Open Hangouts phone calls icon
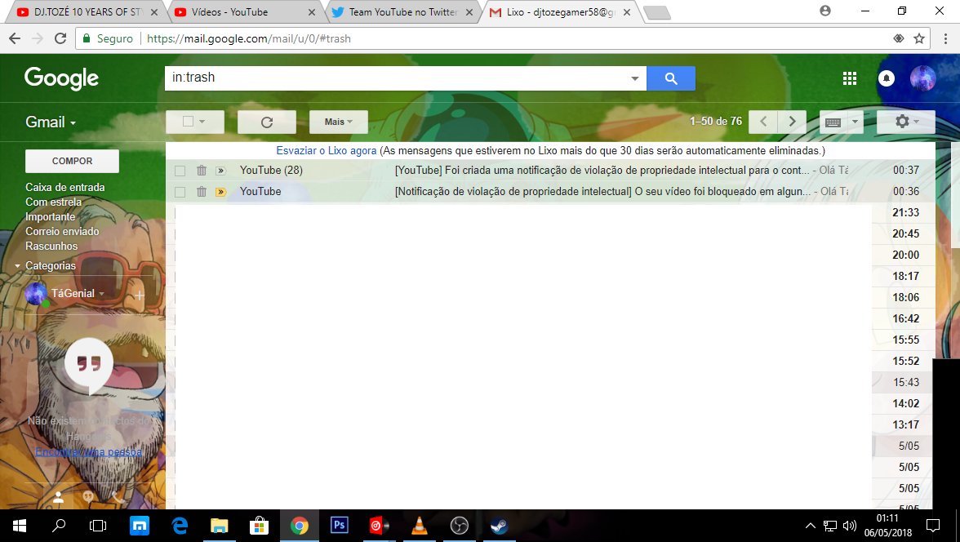960x542 pixels. point(118,497)
